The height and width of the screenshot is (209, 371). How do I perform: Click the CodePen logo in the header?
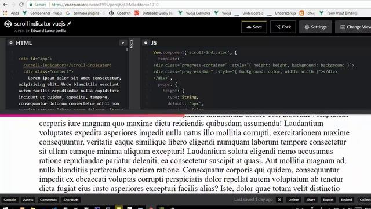click(x=8, y=24)
